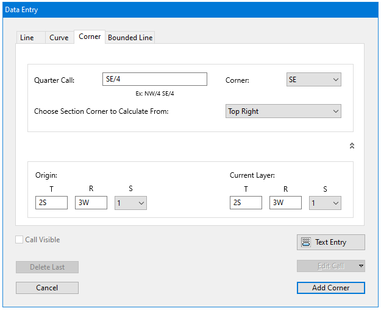Click the Text Entry button

[330, 242]
